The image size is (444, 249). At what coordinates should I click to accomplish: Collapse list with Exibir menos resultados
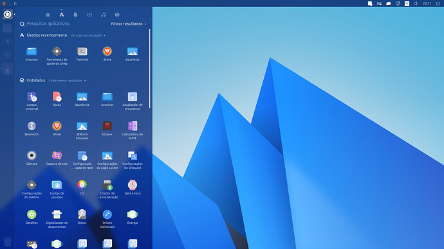(67, 81)
